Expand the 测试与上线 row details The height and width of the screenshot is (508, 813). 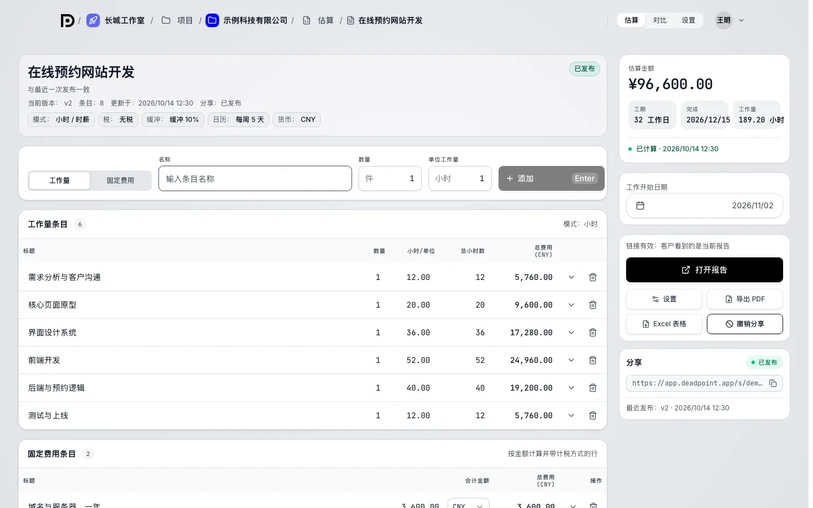[571, 415]
